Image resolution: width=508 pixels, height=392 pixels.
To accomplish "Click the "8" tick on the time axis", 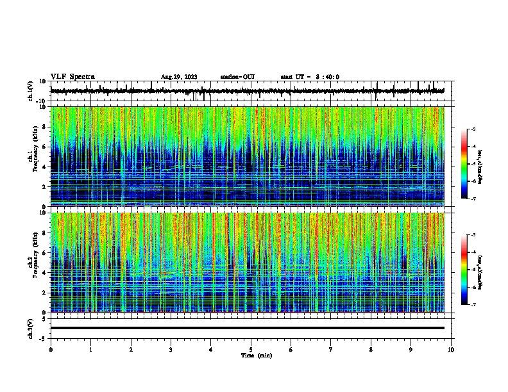I will [x=371, y=350].
